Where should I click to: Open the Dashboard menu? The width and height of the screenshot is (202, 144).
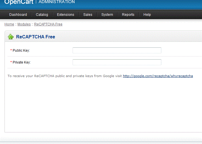[18, 15]
